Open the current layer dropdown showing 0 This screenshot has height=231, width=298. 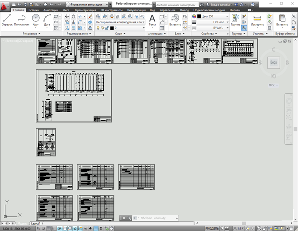click(120, 28)
